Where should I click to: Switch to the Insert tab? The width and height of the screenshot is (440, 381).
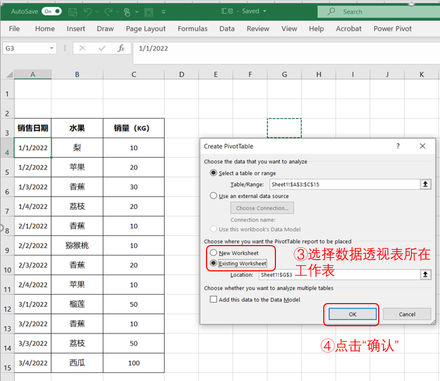76,28
